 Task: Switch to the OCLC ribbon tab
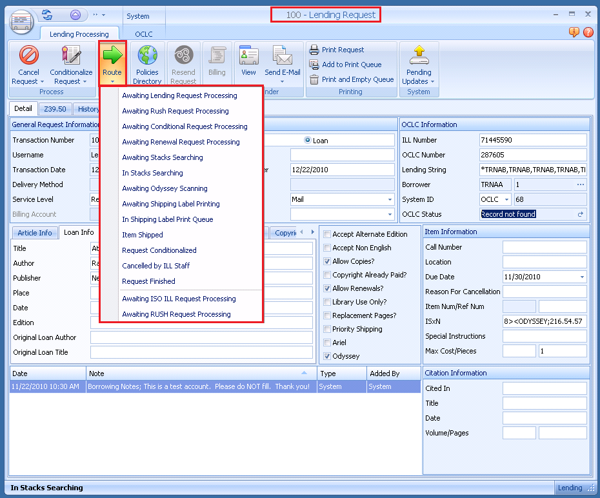pyautogui.click(x=144, y=34)
